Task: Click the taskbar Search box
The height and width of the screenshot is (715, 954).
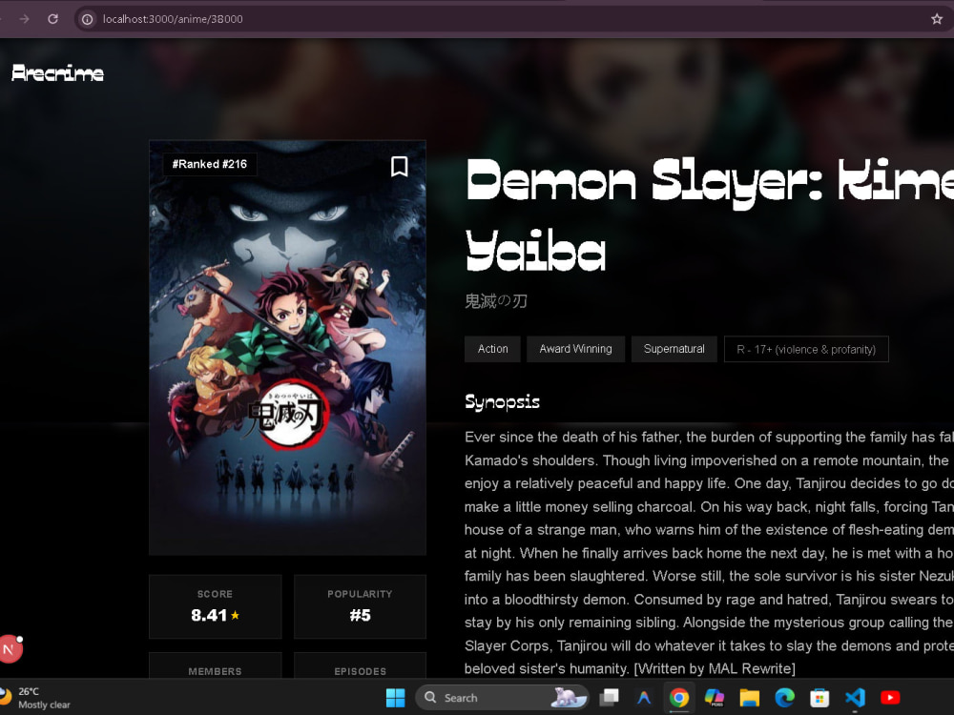Action: (503, 698)
